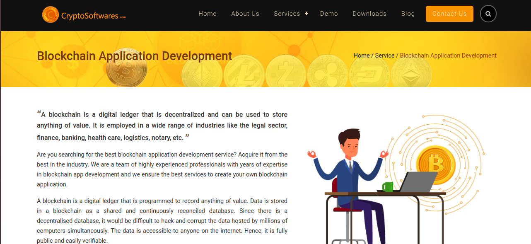Click the Blockchain Application Development breadcrumb text
The width and height of the screenshot is (531, 244).
point(448,56)
